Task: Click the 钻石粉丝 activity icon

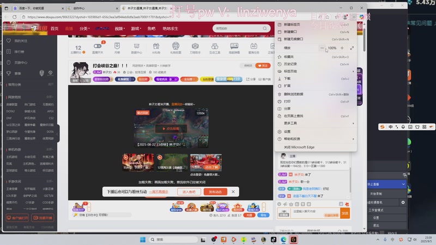Action: click(222, 207)
